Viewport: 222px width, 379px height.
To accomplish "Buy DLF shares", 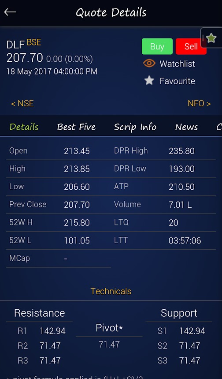I will coord(157,46).
